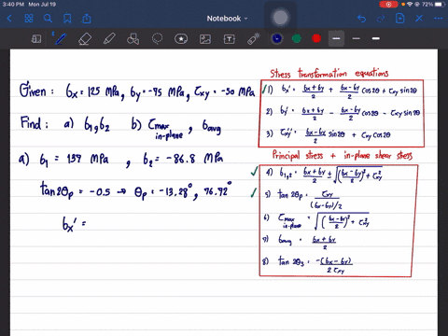Screen dimensions: 448x336
Task: Select the Shapes tool
Action: 133,39
